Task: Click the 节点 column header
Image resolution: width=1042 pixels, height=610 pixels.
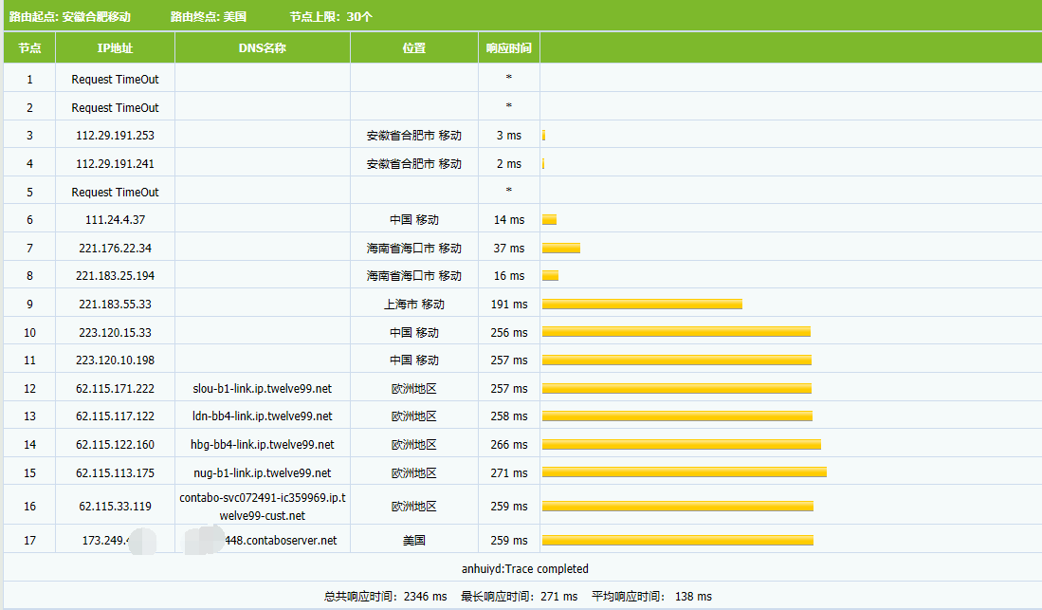Action: coord(29,47)
